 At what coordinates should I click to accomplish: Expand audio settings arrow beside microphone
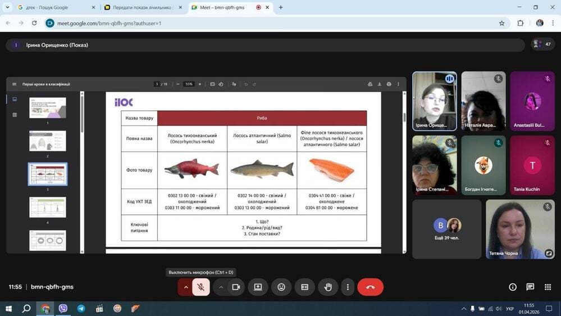pyautogui.click(x=185, y=287)
